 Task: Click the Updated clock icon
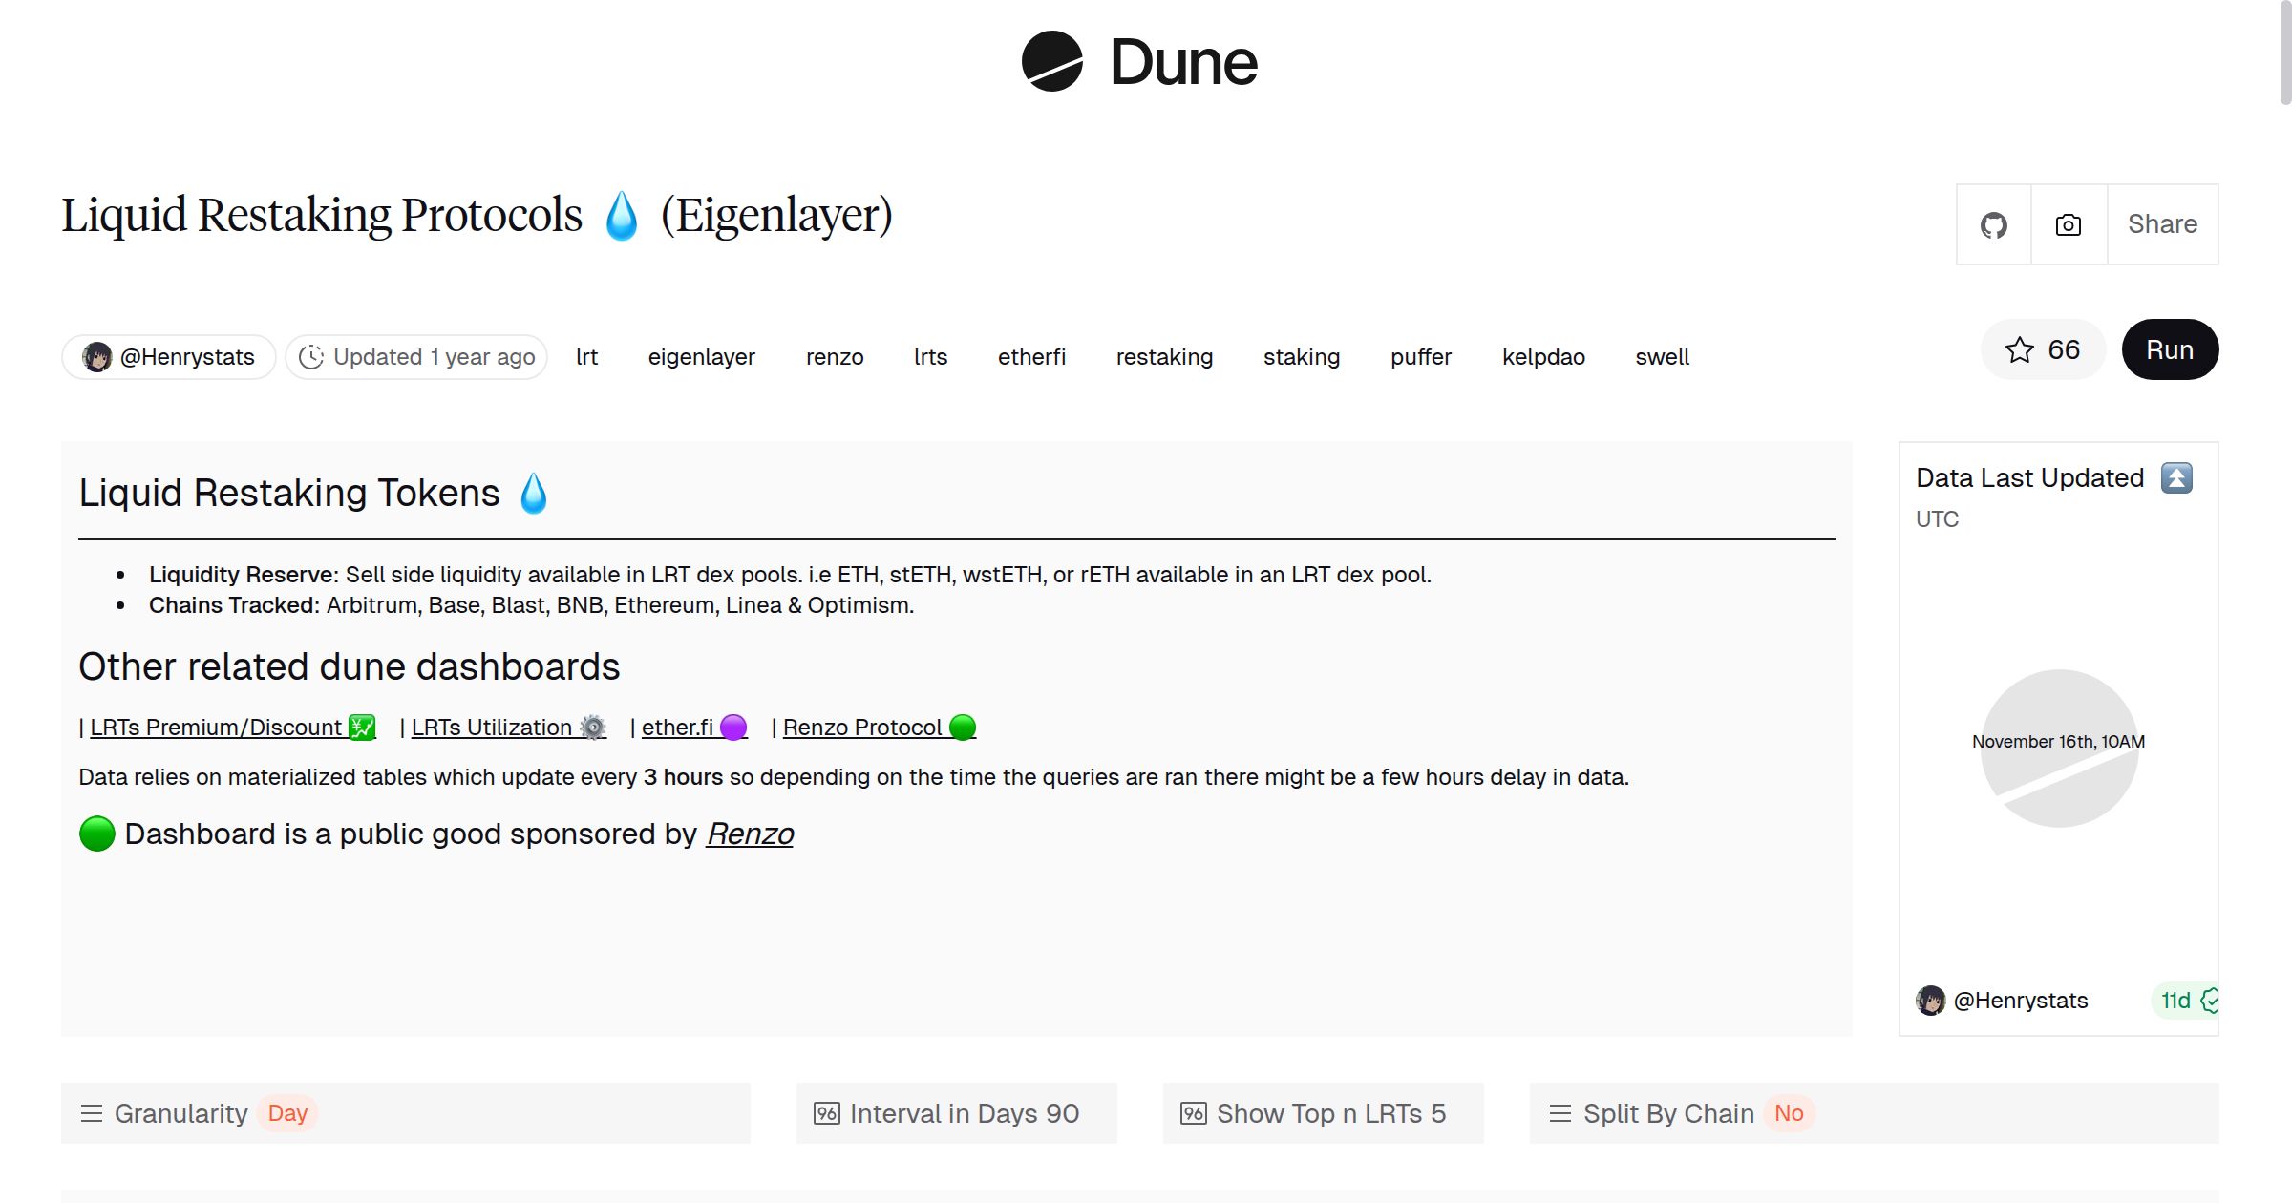coord(311,357)
